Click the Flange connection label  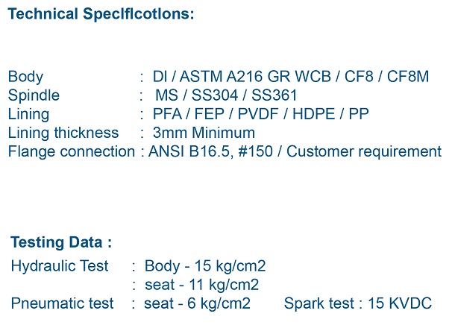point(72,151)
